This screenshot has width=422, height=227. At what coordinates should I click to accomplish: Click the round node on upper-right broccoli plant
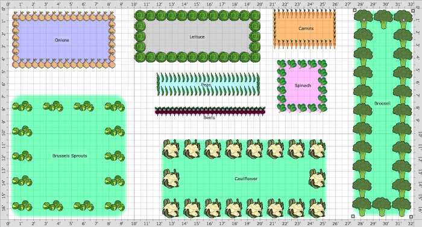click(x=403, y=20)
